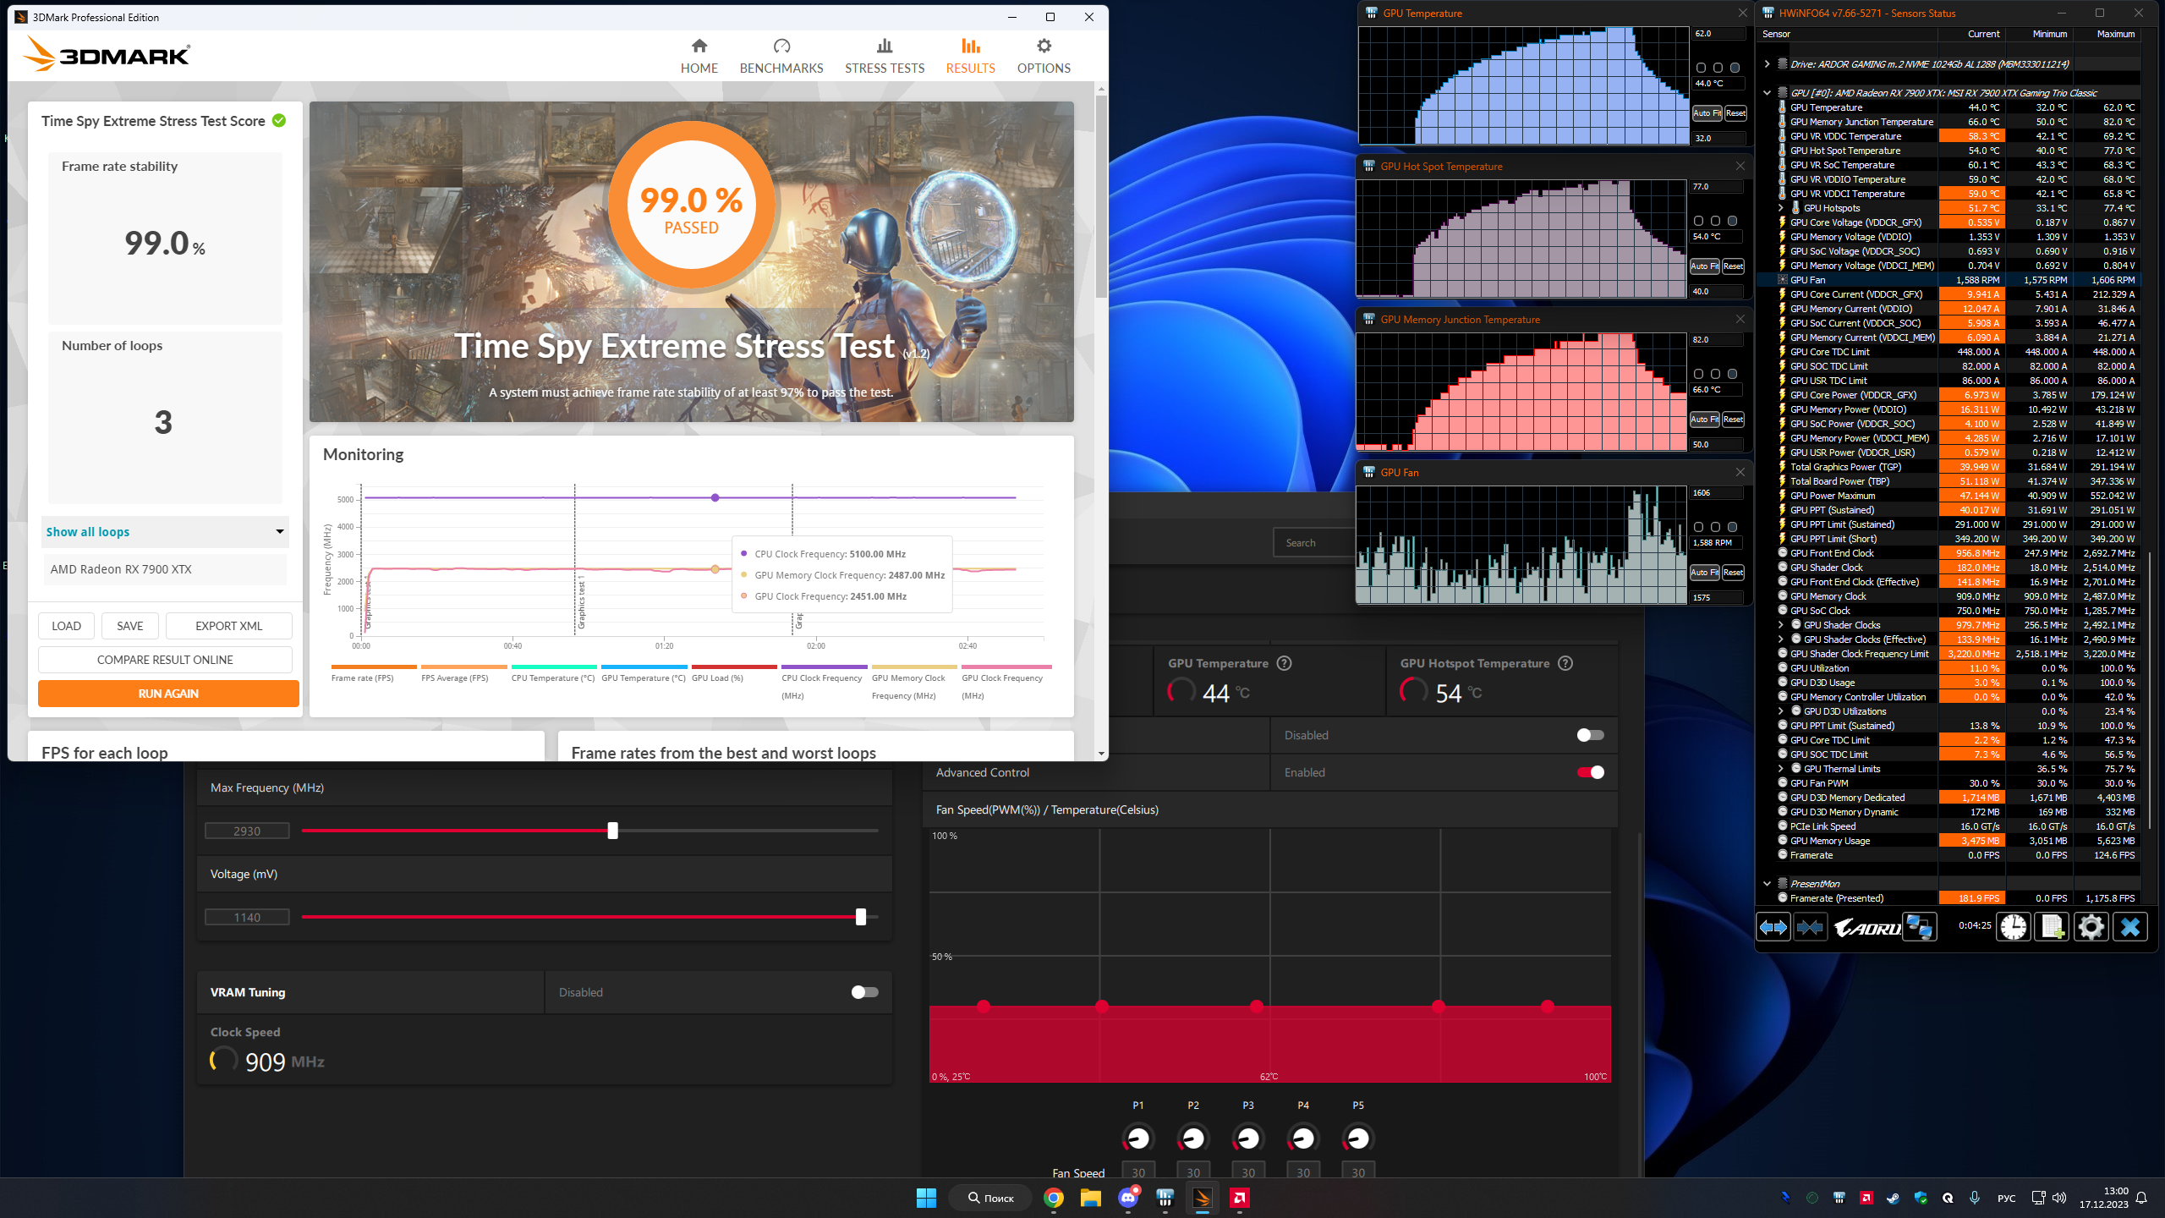This screenshot has height=1218, width=2165.
Task: Open the AMD Software taskbar icon
Action: coord(1240,1198)
